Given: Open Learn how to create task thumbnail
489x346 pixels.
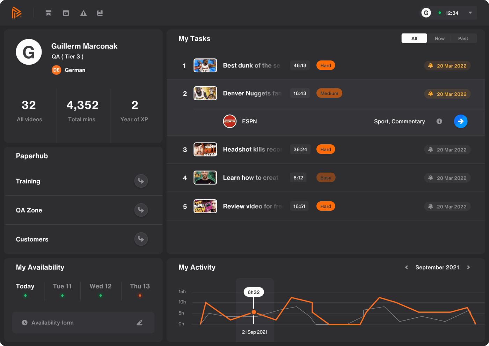Looking at the screenshot, I should (205, 178).
